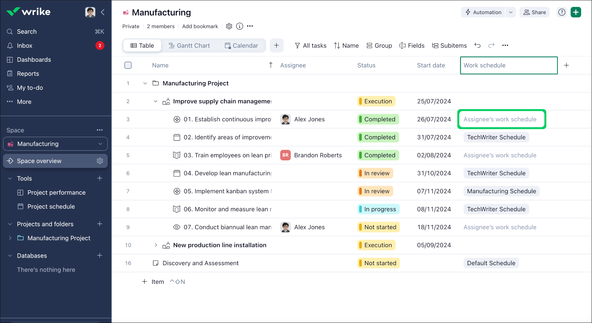Open the Inbox from the sidebar
Screen dimensions: 592x323
click(x=25, y=45)
